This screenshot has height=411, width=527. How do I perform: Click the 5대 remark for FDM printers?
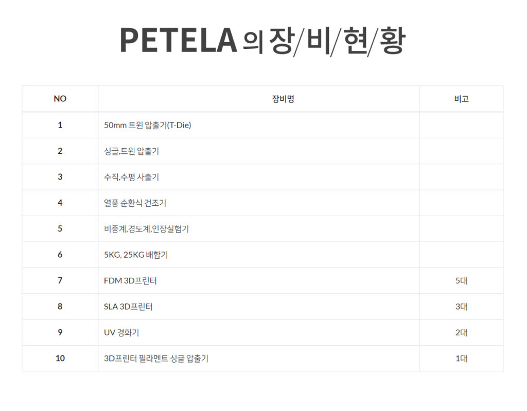coord(461,281)
